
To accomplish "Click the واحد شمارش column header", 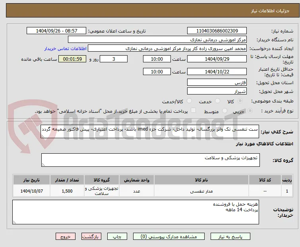I will point(137,180).
